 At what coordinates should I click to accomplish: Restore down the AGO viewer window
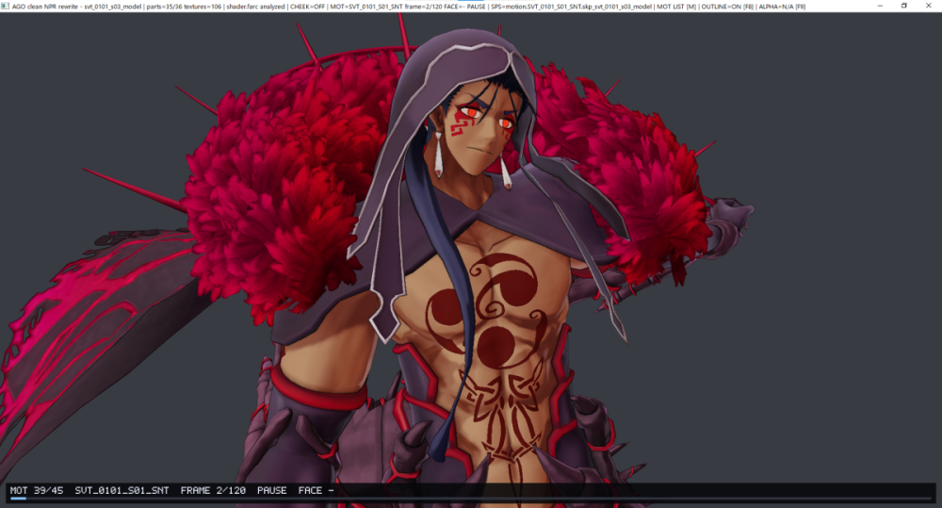pos(904,6)
